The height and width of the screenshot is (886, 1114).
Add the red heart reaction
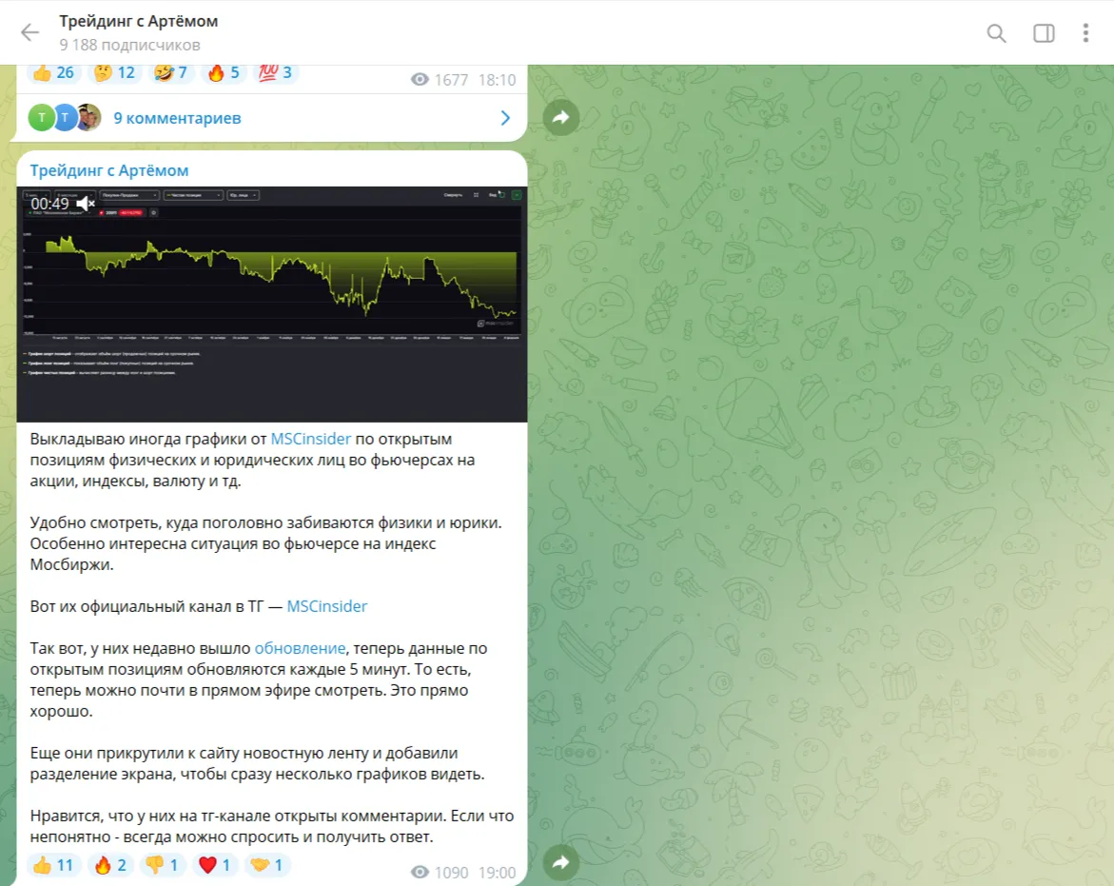(x=215, y=865)
